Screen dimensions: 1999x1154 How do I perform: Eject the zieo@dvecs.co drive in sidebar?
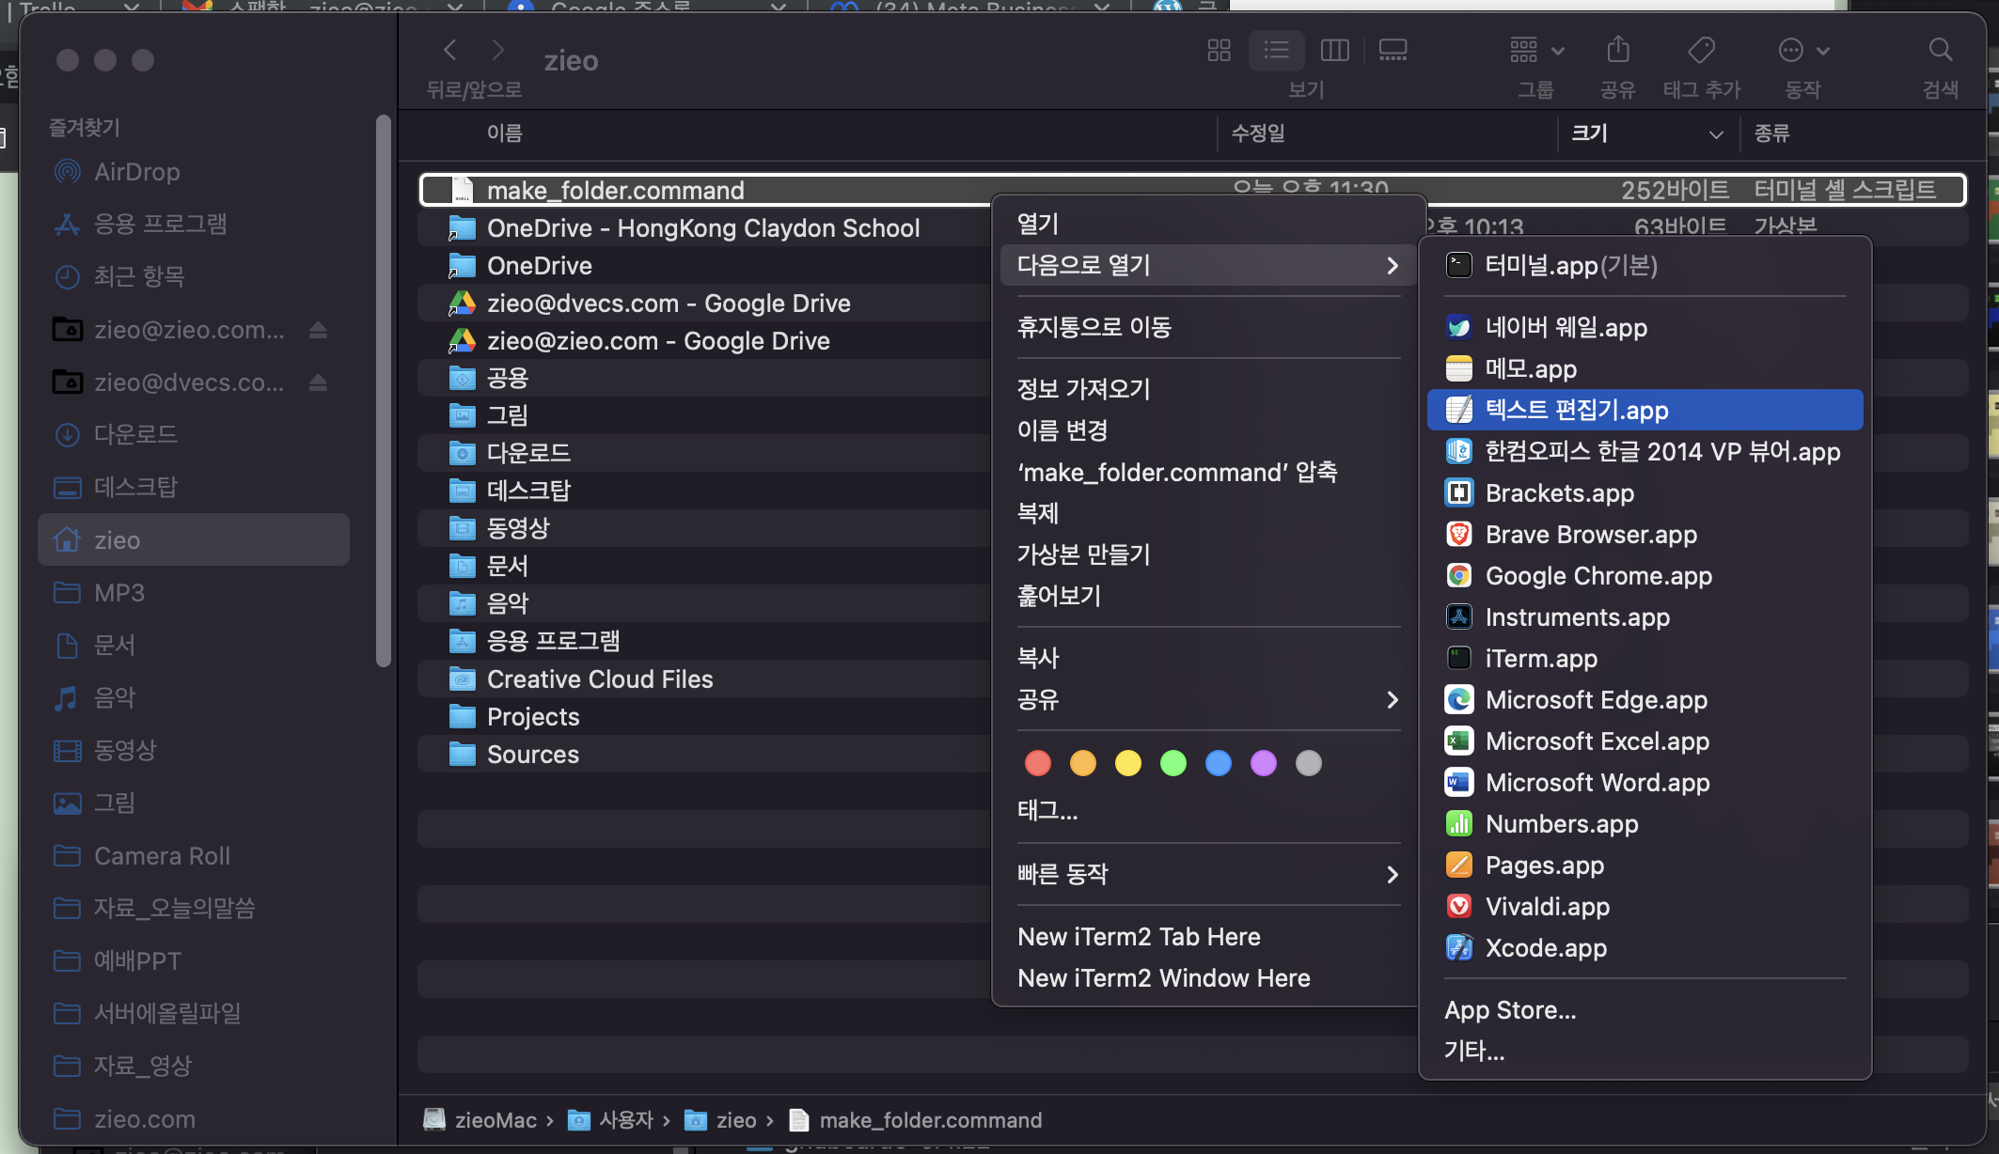click(318, 382)
